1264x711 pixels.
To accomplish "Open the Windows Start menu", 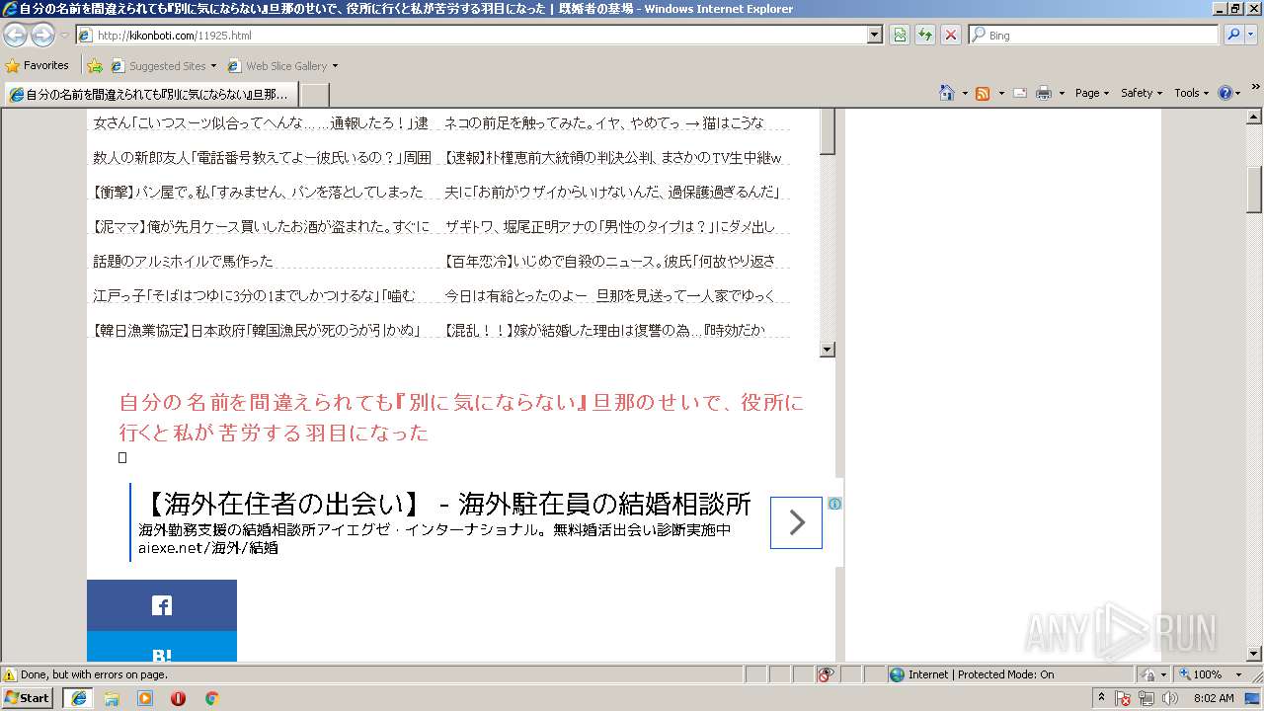I will 28,698.
